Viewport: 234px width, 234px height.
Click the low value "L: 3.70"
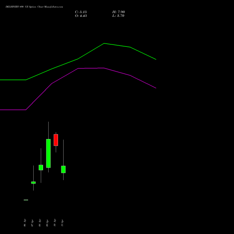(118, 16)
